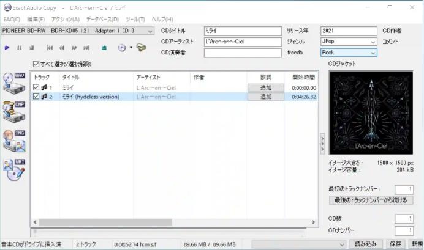Click the CD database query icon

point(122,48)
